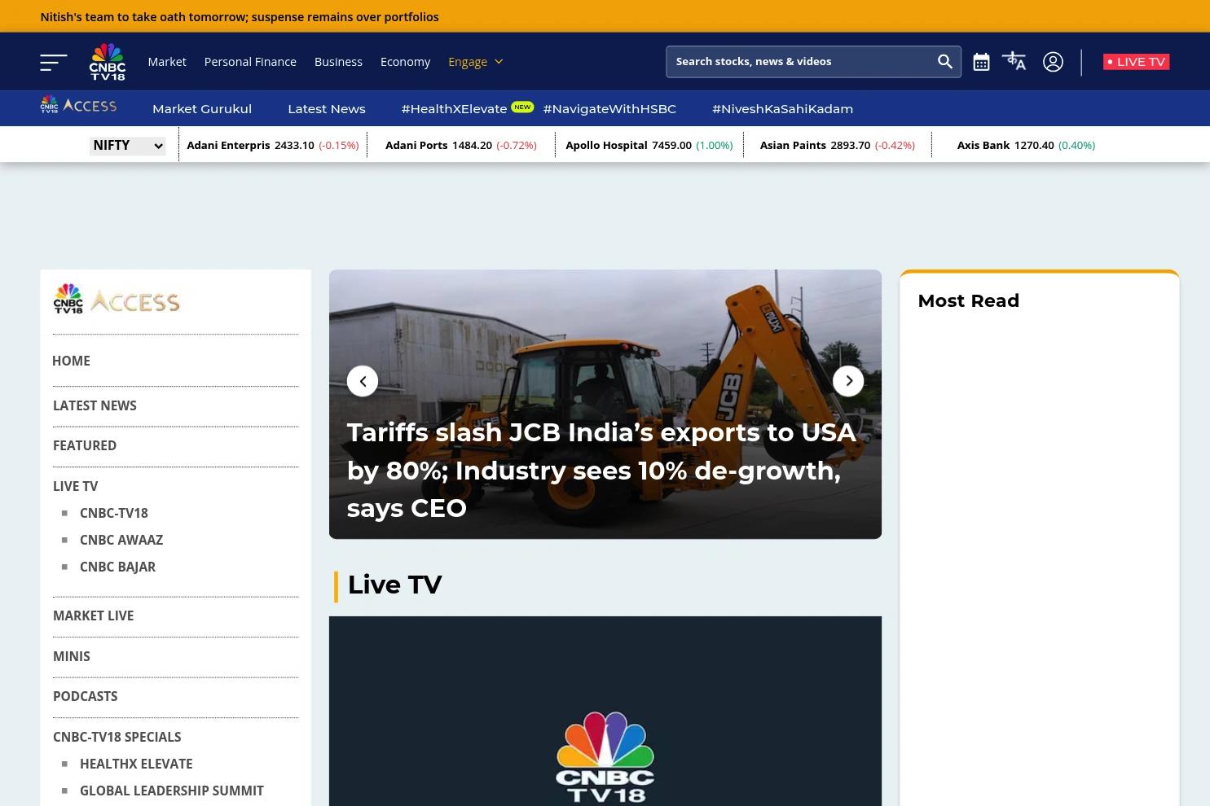
Task: Open the JCB India tariffs story
Action: coord(601,470)
